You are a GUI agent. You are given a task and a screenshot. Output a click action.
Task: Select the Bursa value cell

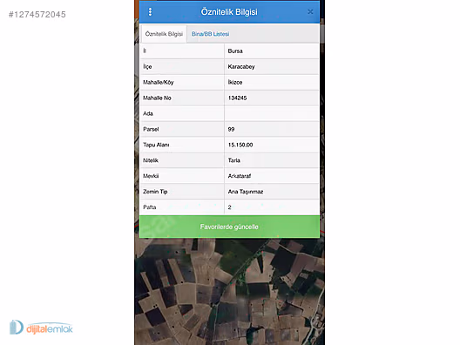click(272, 51)
